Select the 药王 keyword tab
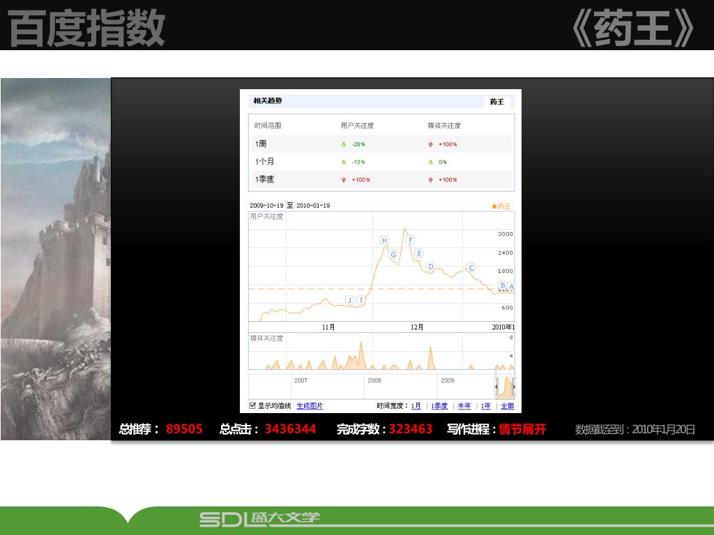 pyautogui.click(x=496, y=102)
